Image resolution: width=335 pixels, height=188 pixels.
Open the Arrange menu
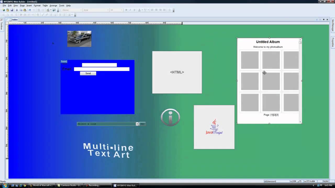point(53,5)
